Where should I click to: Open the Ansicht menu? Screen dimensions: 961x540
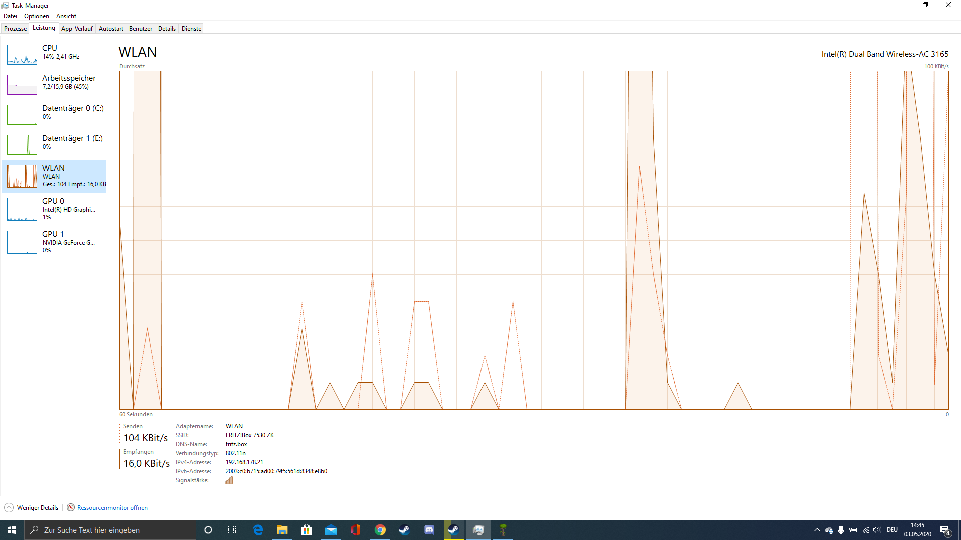pyautogui.click(x=66, y=16)
